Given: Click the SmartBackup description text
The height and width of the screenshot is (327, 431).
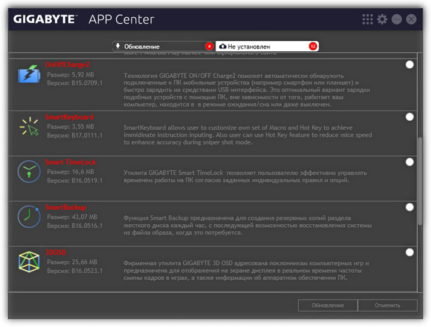Looking at the screenshot, I should coord(247,225).
